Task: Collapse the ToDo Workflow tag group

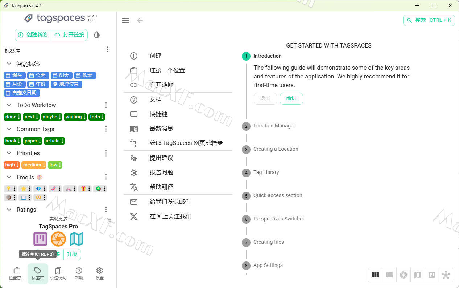Action: coord(9,105)
